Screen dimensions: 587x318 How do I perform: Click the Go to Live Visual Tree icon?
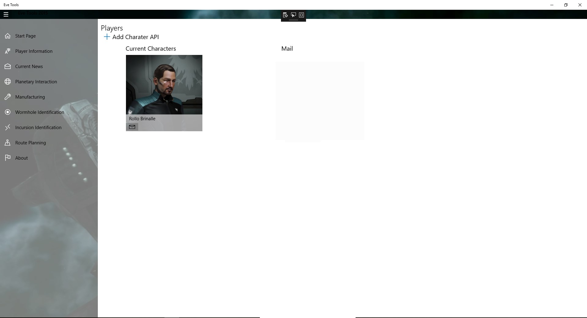(285, 15)
